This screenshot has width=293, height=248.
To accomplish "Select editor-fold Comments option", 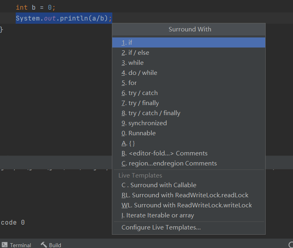I will (167, 153).
